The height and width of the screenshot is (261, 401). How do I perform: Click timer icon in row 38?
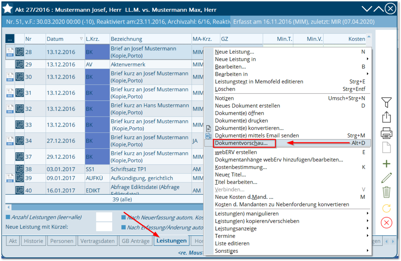(19, 169)
